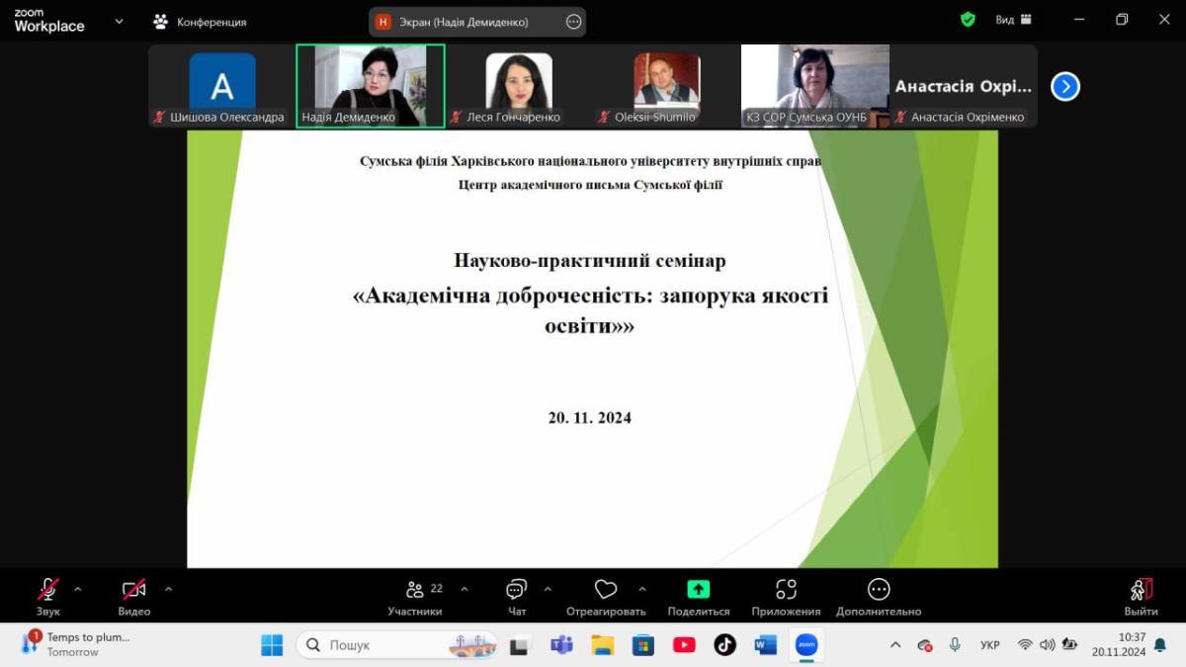1186x667 pixels.
Task: Click the Zoom icon on the taskbar
Action: pos(806,645)
